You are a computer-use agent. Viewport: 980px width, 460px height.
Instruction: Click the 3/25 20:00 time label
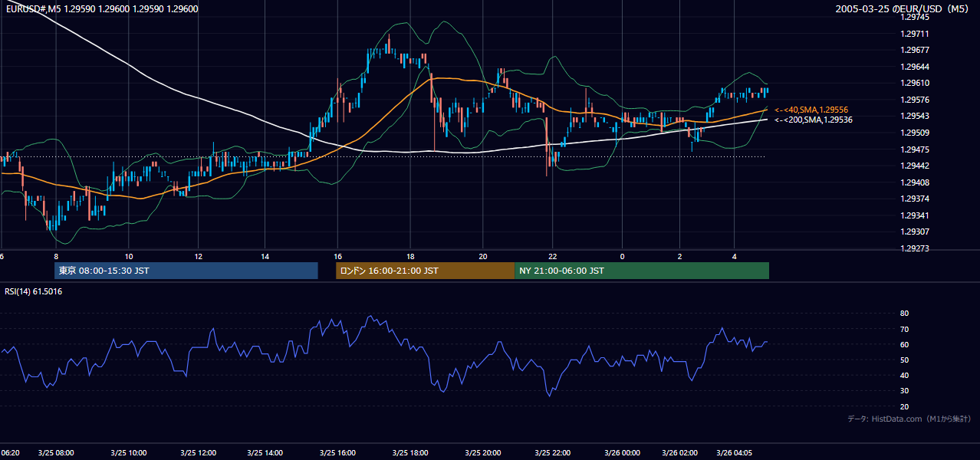482,452
